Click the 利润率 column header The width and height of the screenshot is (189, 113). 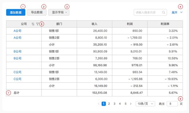pyautogui.click(x=165, y=24)
